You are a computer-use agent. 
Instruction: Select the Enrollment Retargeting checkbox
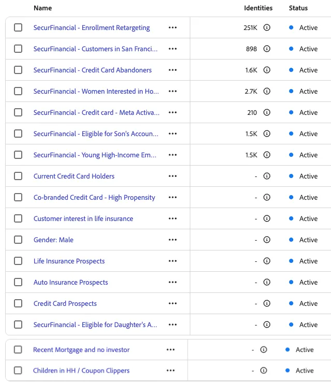tap(18, 27)
